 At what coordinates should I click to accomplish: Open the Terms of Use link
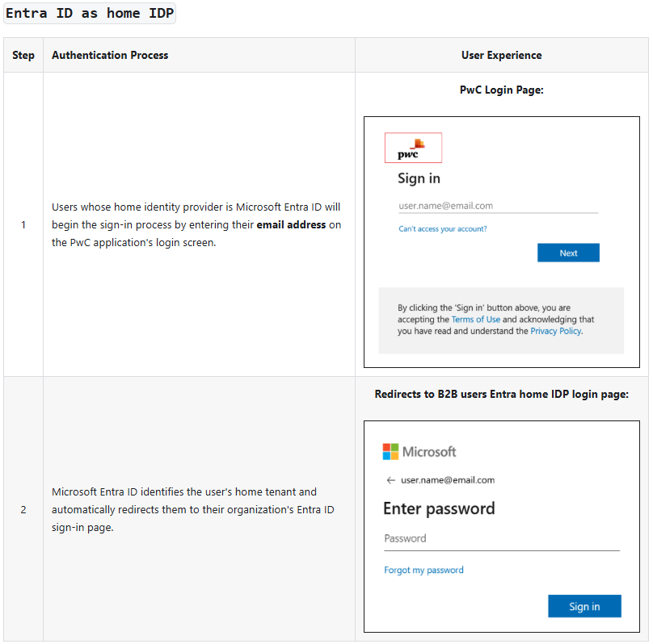pos(475,320)
